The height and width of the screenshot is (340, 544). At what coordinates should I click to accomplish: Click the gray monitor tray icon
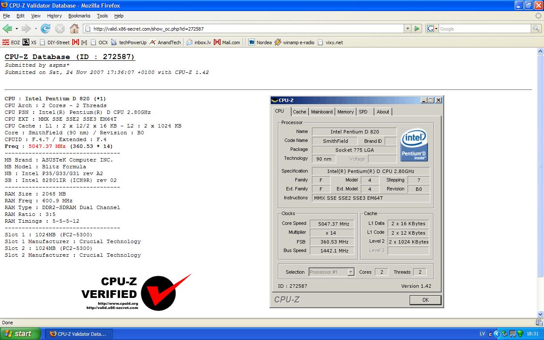512,334
